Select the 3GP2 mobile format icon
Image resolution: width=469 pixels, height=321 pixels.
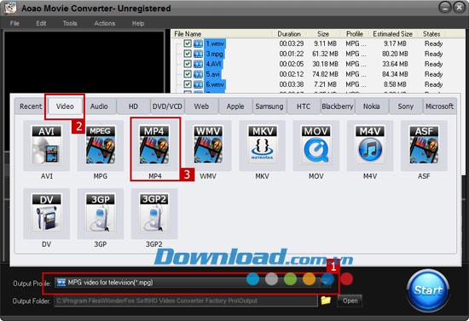click(154, 214)
